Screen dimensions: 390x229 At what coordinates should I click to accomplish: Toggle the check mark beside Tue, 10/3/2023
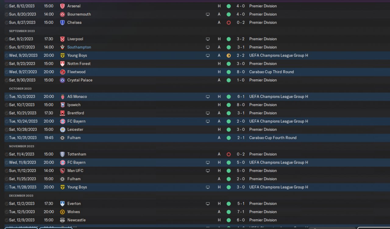tap(7, 97)
